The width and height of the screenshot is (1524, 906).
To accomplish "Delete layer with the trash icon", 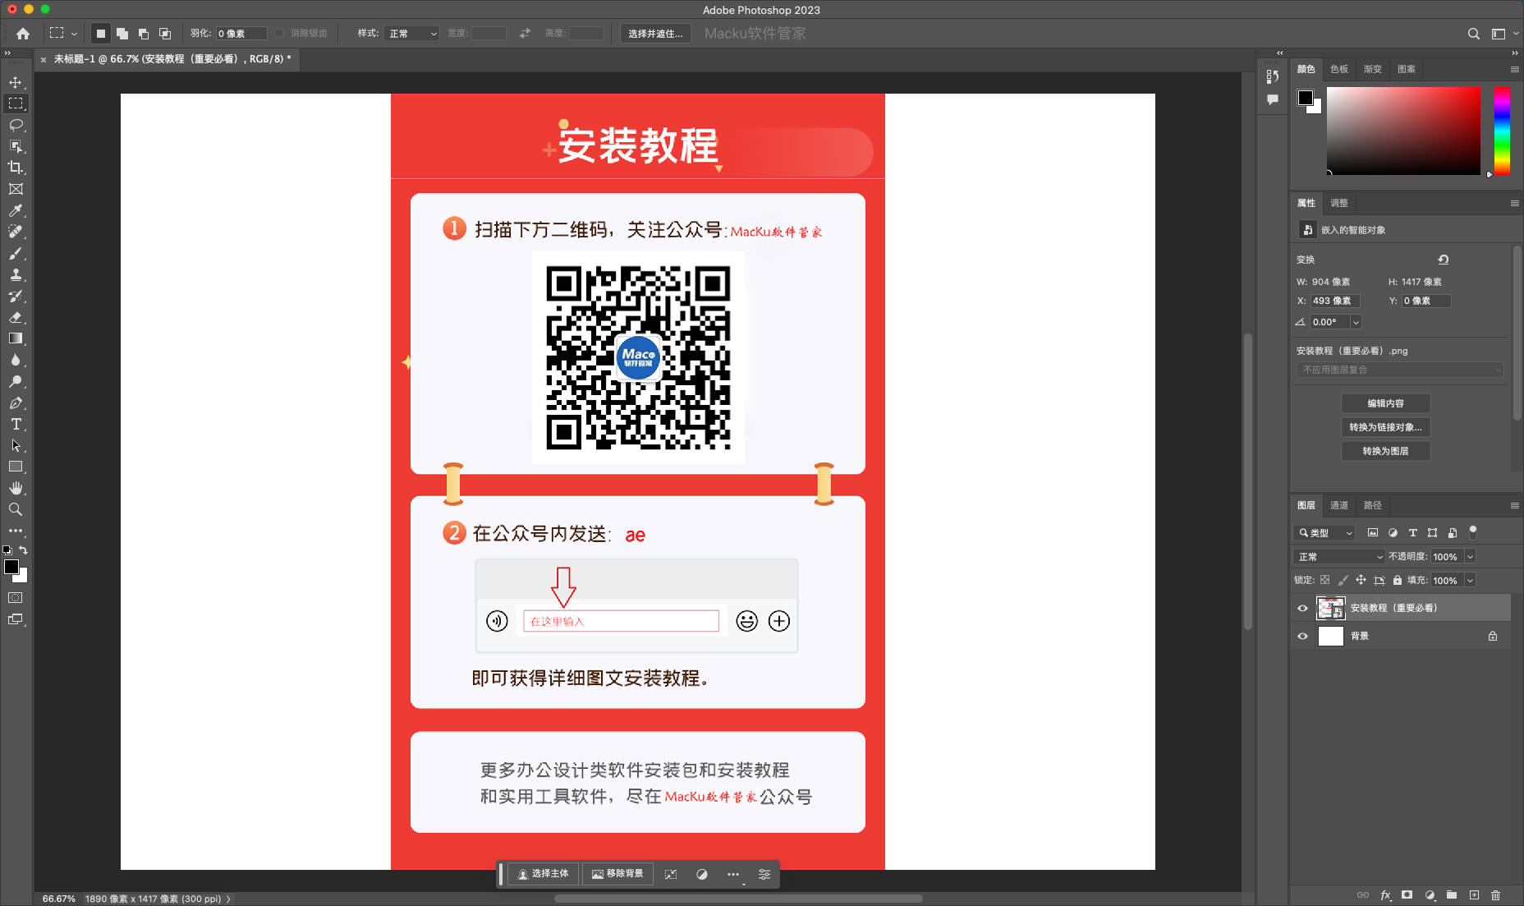I will 1495,895.
